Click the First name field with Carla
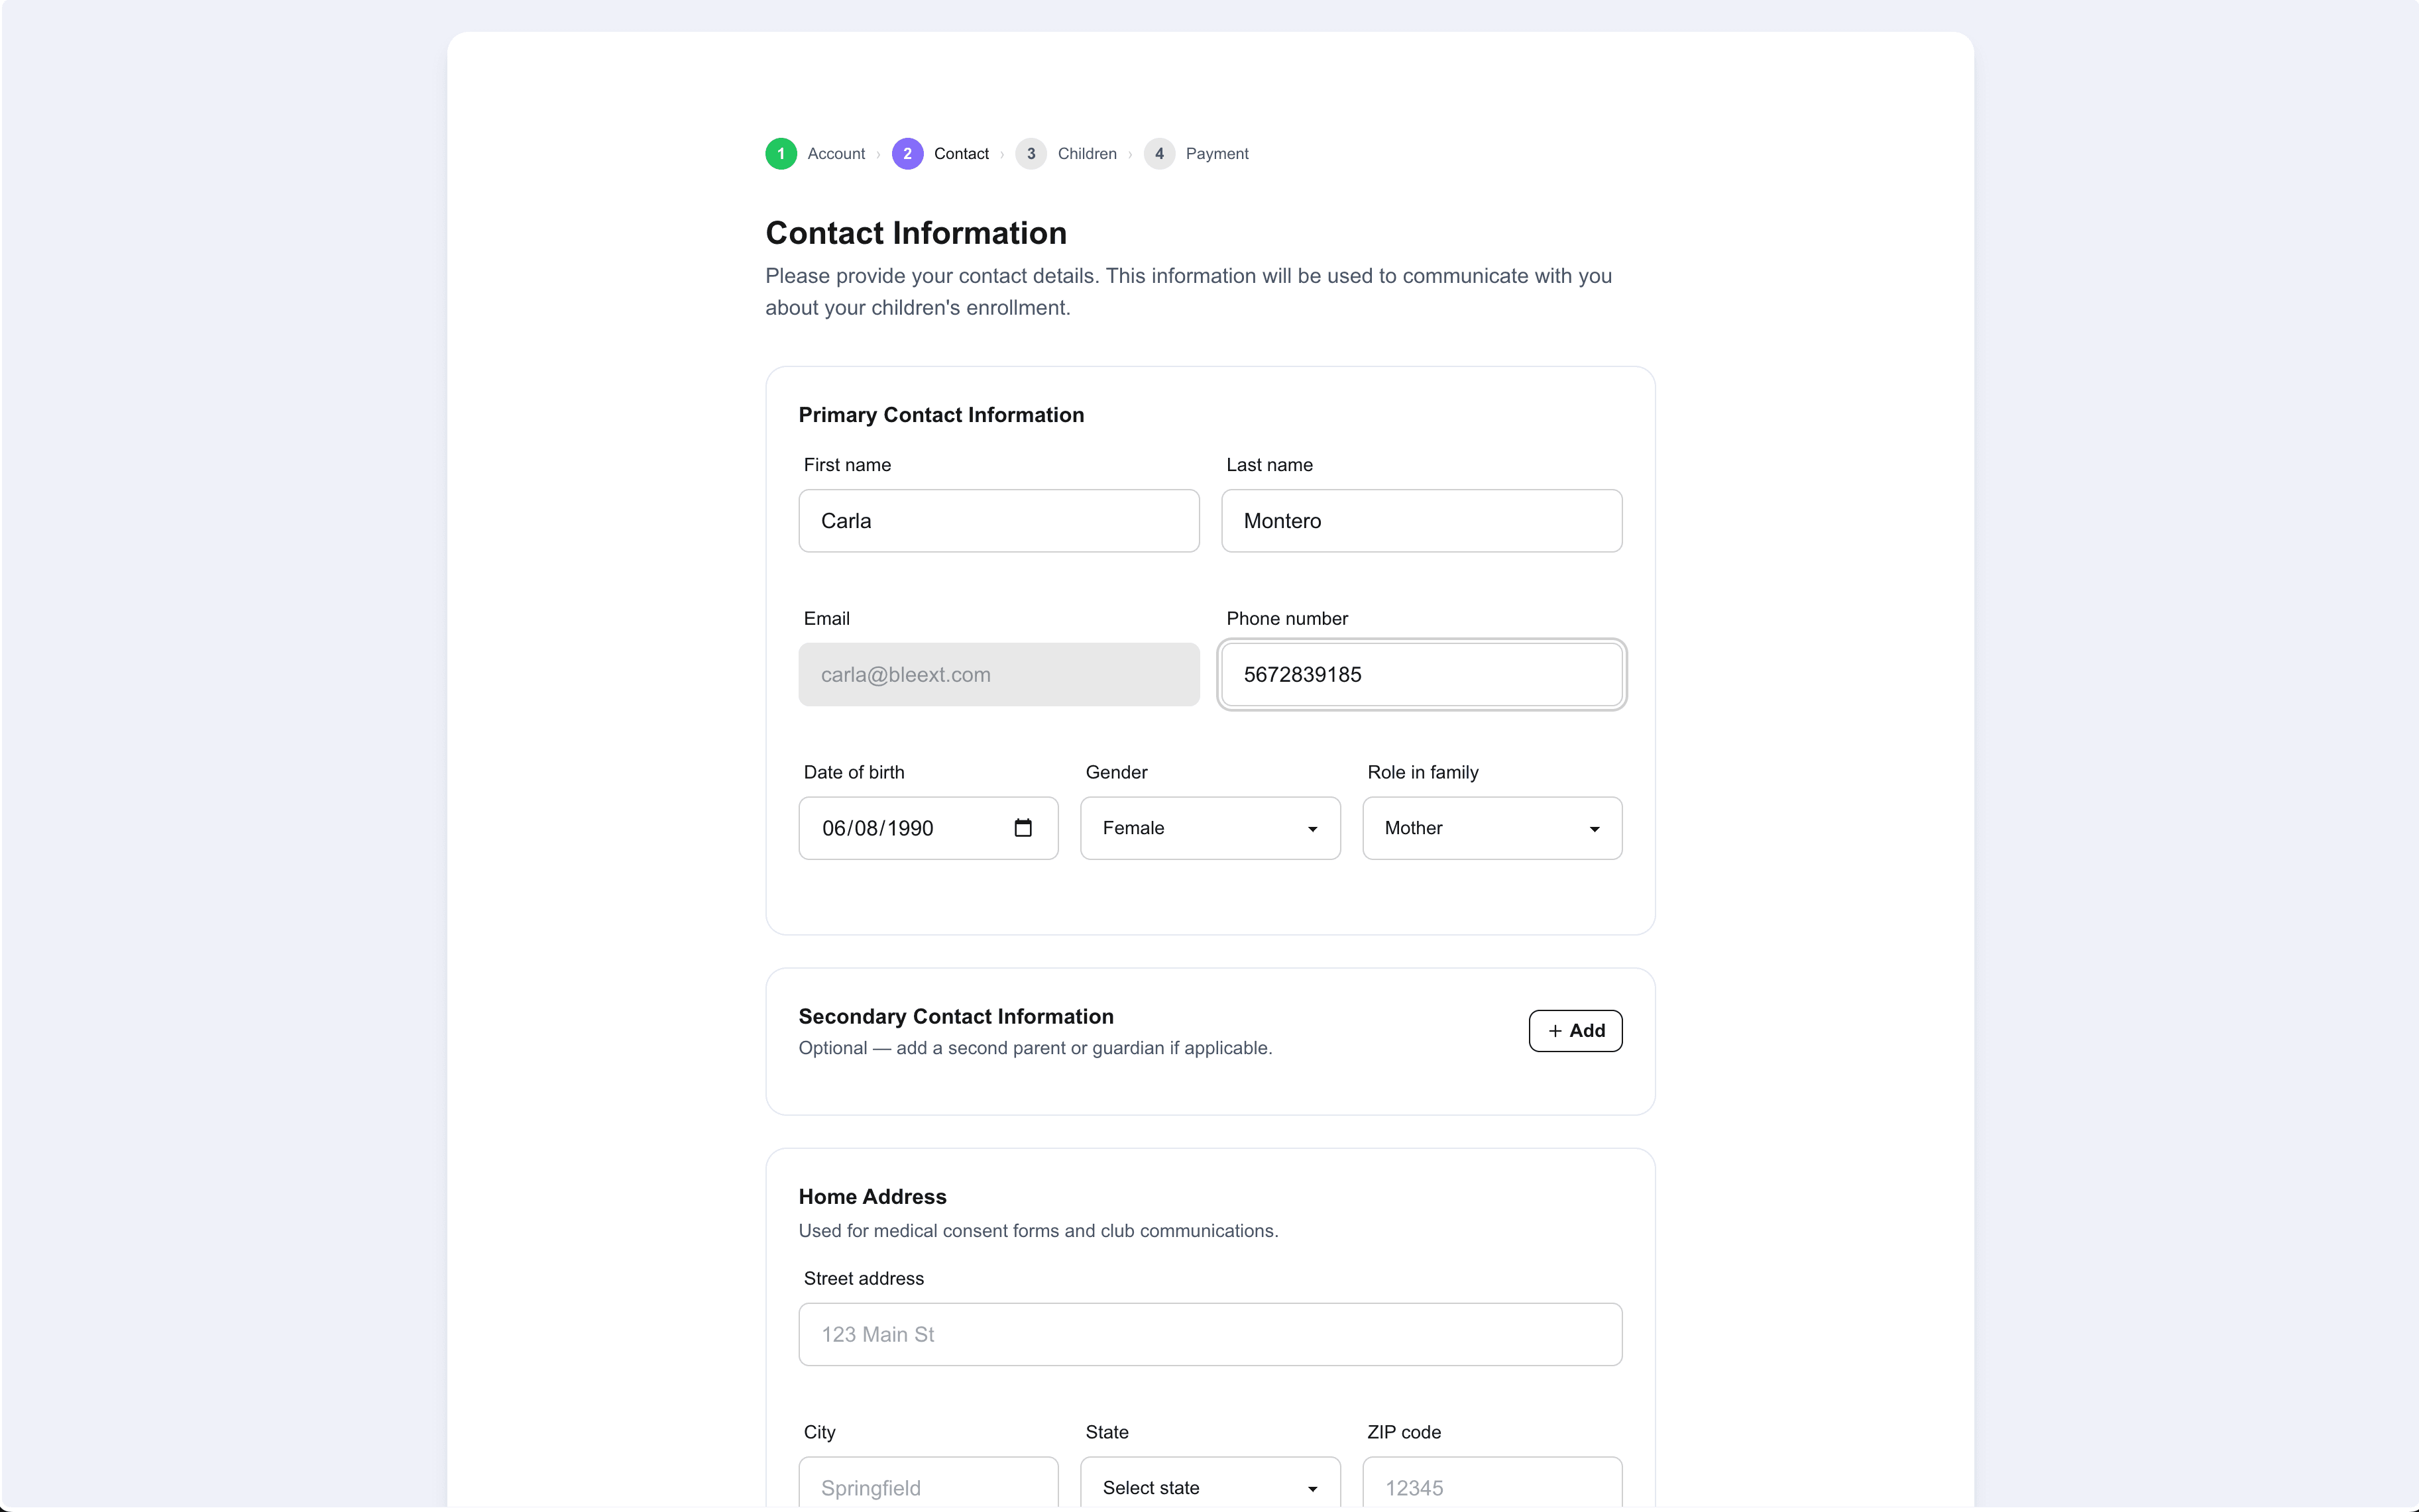 click(x=999, y=521)
